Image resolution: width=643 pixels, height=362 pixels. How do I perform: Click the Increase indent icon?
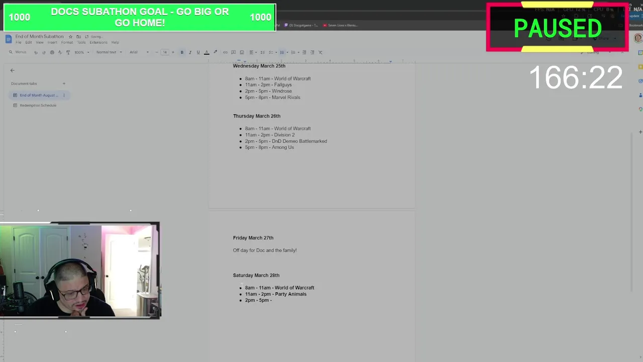tap(312, 52)
